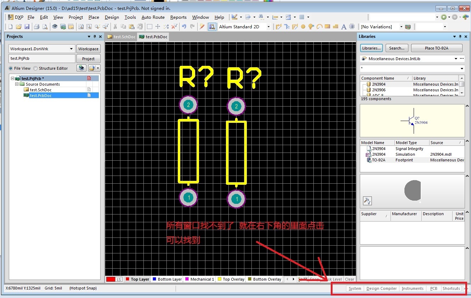Screen dimensions: 471x298
Task: Expand the Miscellaneous Devices.IntLib library dropdown
Action: pos(456,59)
